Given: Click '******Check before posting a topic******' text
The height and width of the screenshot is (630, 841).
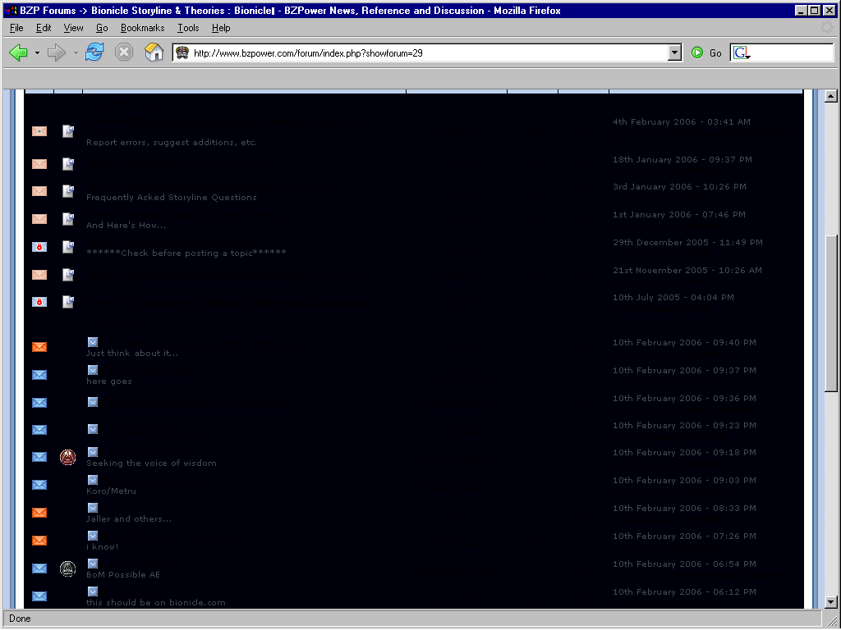Looking at the screenshot, I should click(x=186, y=253).
